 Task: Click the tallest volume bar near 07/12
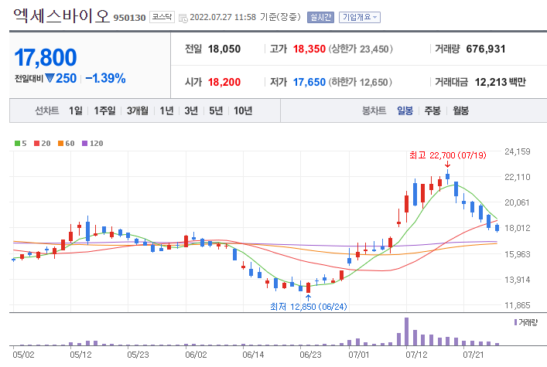click(x=406, y=331)
